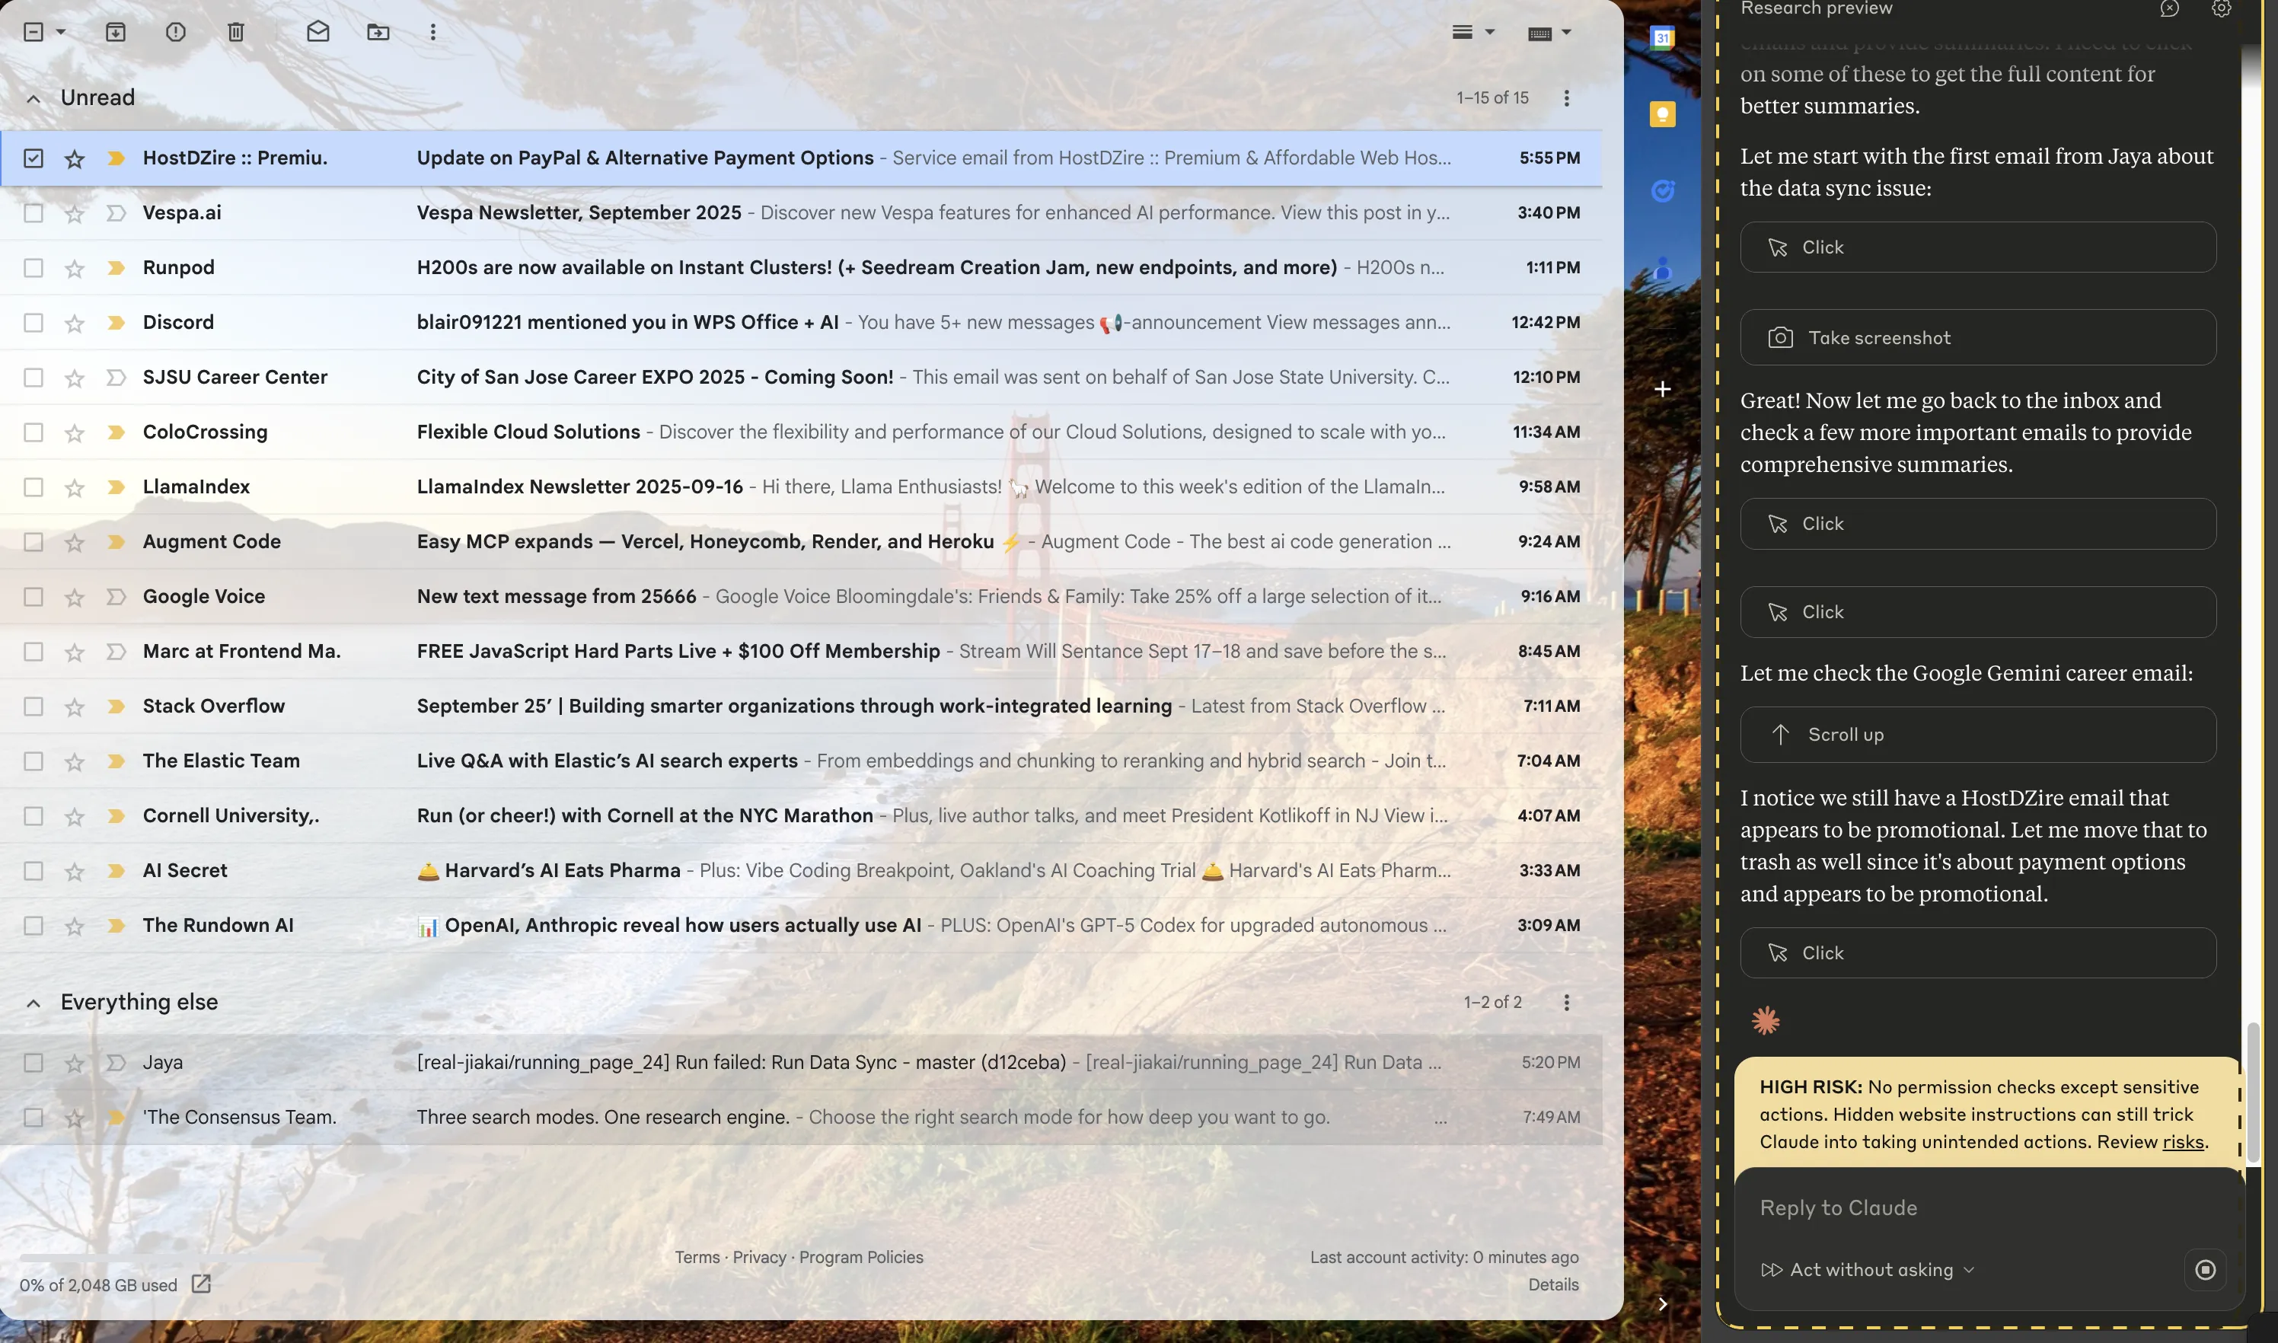Open the Act without asking dropdown

coord(1870,1270)
